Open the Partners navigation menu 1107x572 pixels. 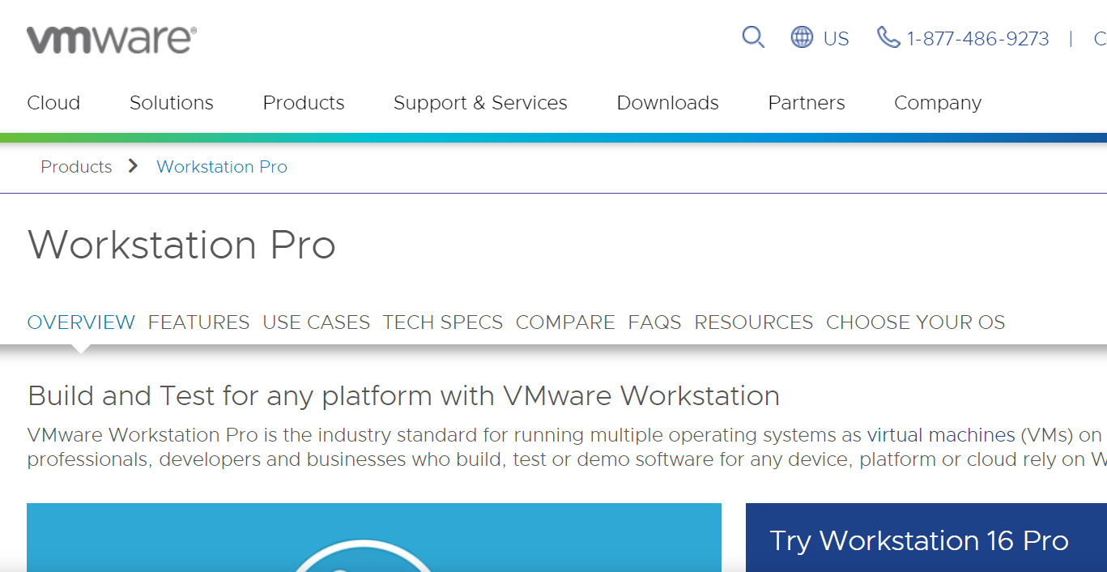tap(806, 103)
